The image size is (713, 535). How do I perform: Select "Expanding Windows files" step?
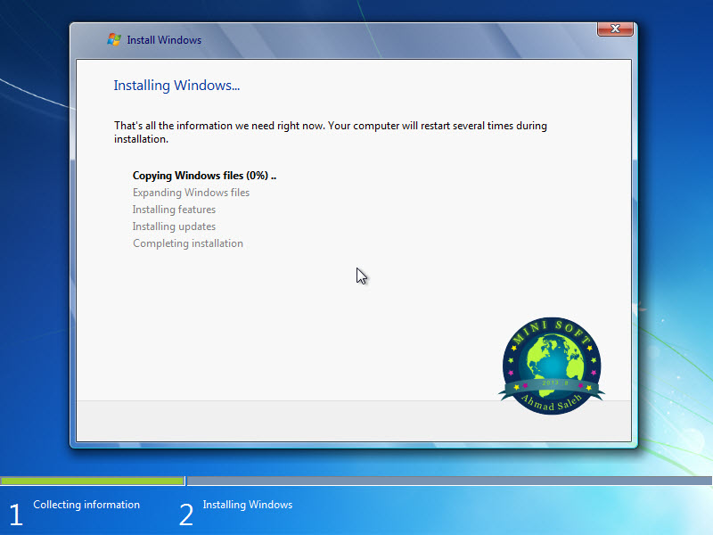[x=191, y=193]
